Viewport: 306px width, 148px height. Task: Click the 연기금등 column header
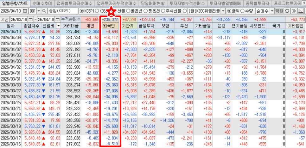coord(240,26)
